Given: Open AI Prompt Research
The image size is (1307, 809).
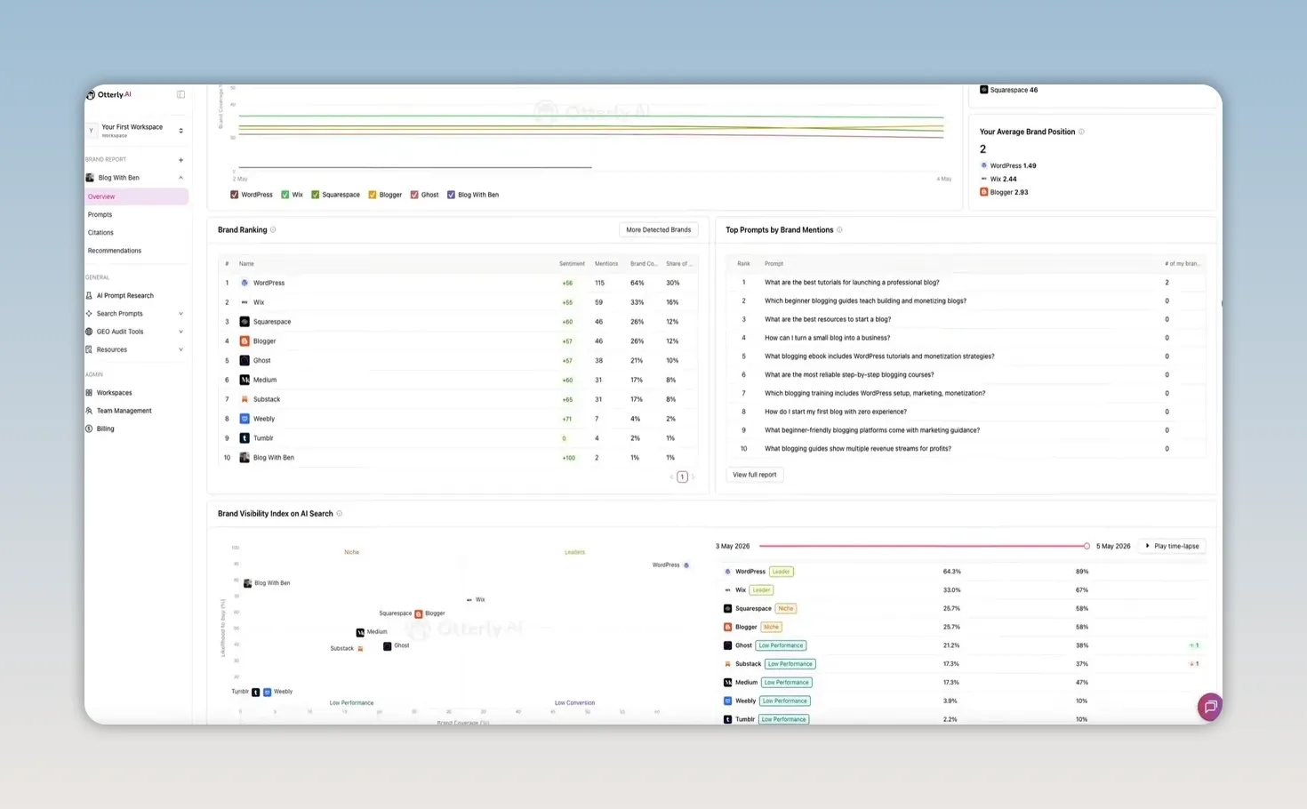Looking at the screenshot, I should (124, 295).
